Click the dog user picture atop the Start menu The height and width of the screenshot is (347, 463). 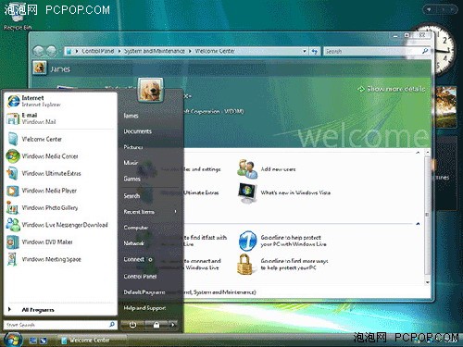coord(150,90)
